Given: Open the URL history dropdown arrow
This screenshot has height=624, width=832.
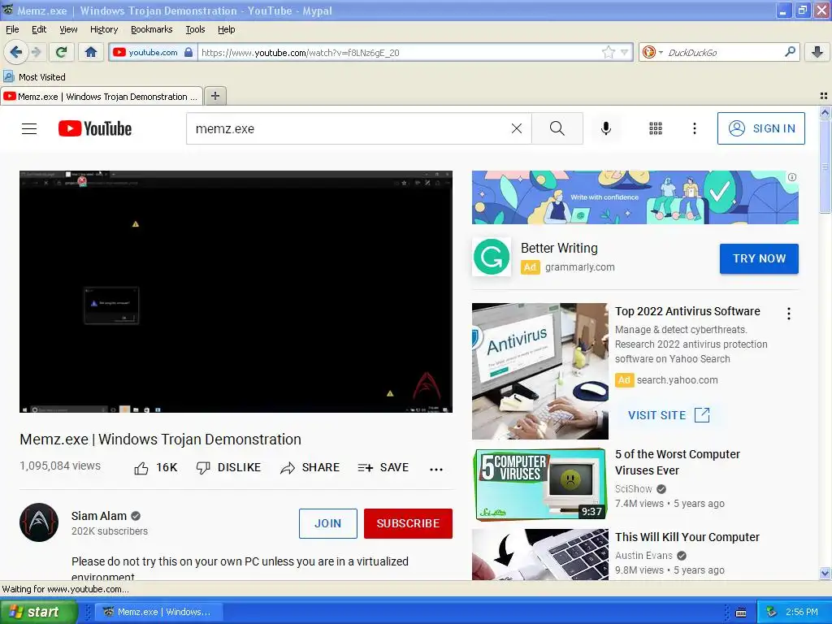Looking at the screenshot, I should pyautogui.click(x=625, y=52).
